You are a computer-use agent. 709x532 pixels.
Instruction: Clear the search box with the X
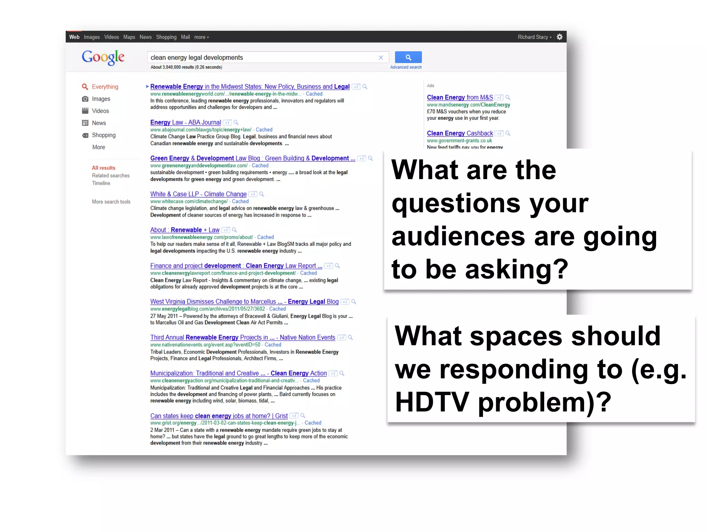click(381, 57)
